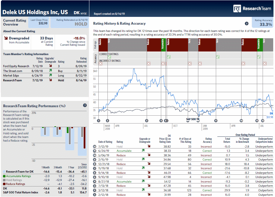
Task: Click 'Ford Equity Research' team member name
Action: pyautogui.click(x=16, y=66)
